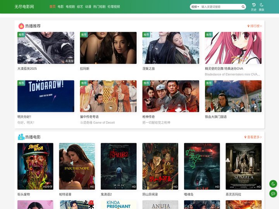The width and height of the screenshot is (279, 209).
Task: Click the 斗谎奇缘 Game of Deceit subtitle
Action: point(97,122)
